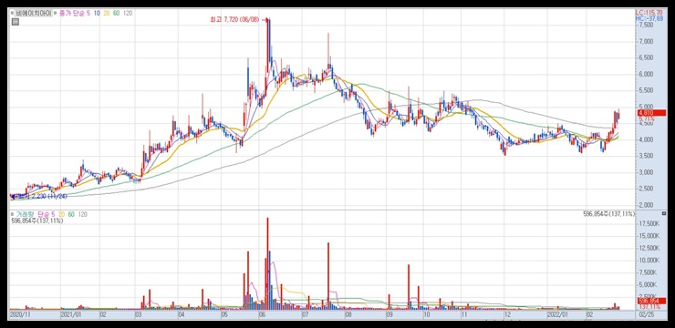Click the 06 month label on date axis
This screenshot has height=328, width=675.
coord(262,314)
